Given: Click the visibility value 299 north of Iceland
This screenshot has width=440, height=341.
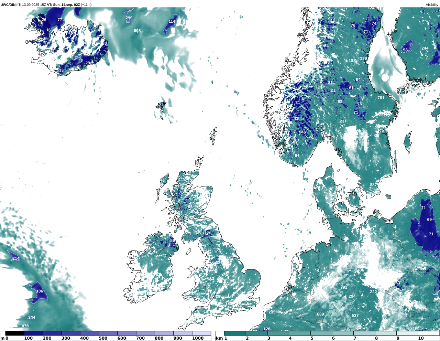Looking at the screenshot, I should (x=129, y=18).
